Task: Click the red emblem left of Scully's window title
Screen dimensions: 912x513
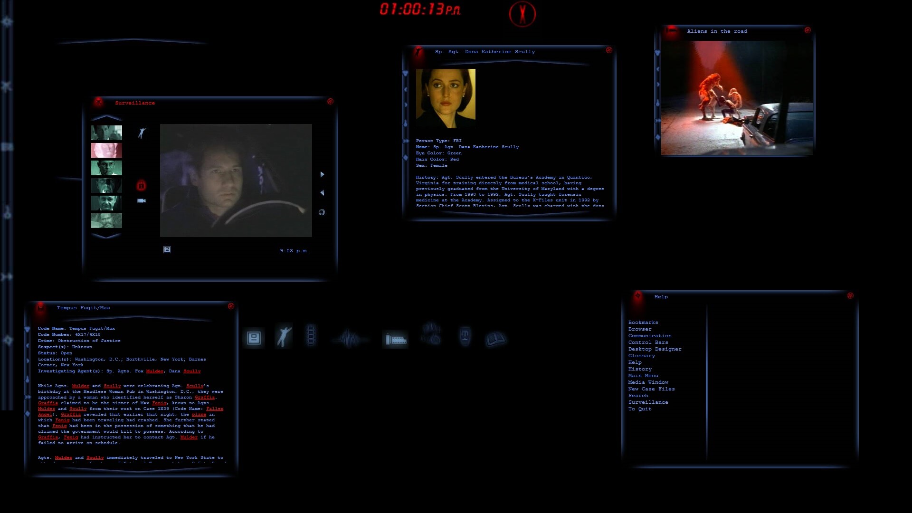Action: (418, 51)
